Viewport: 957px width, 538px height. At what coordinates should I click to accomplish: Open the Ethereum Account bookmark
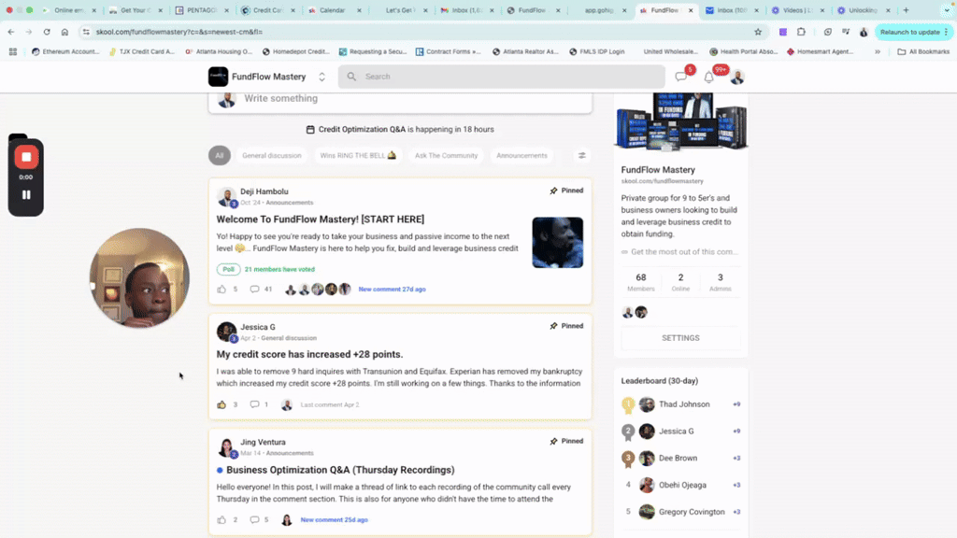pyautogui.click(x=64, y=52)
